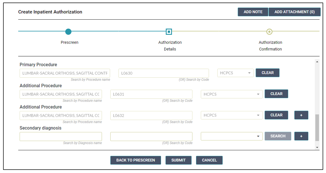Click SEARCH for Secondary diagnosis
This screenshot has height=173, width=326.
[x=277, y=136]
